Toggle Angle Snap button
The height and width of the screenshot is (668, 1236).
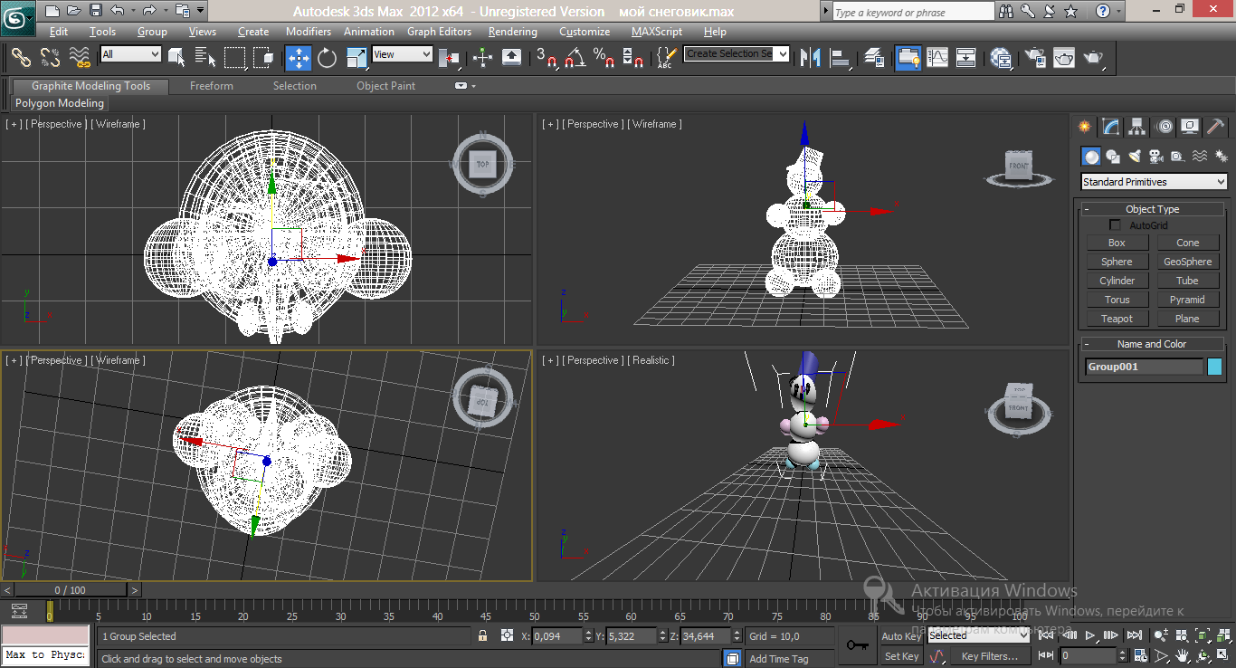(x=575, y=58)
